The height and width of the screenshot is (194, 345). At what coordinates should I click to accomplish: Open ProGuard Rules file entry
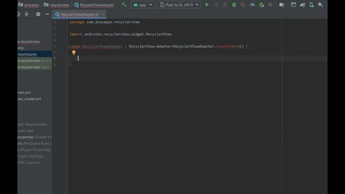(x=34, y=143)
